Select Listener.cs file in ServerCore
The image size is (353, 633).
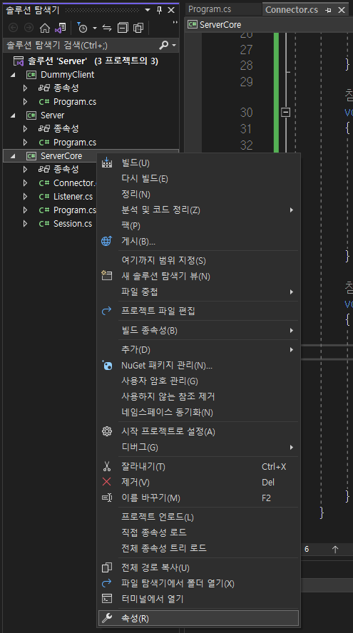pos(73,197)
